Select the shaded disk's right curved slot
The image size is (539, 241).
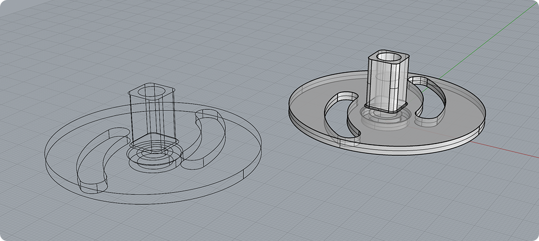coord(428,101)
